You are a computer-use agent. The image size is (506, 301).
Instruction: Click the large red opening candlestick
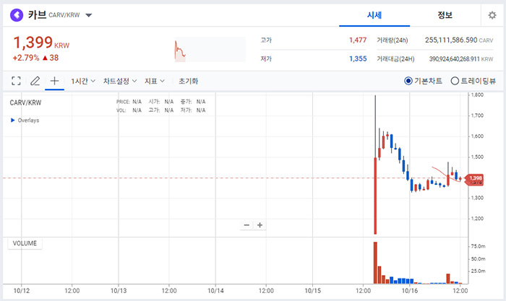pyautogui.click(x=375, y=196)
